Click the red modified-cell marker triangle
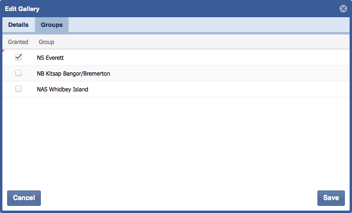The width and height of the screenshot is (352, 213). (4, 51)
